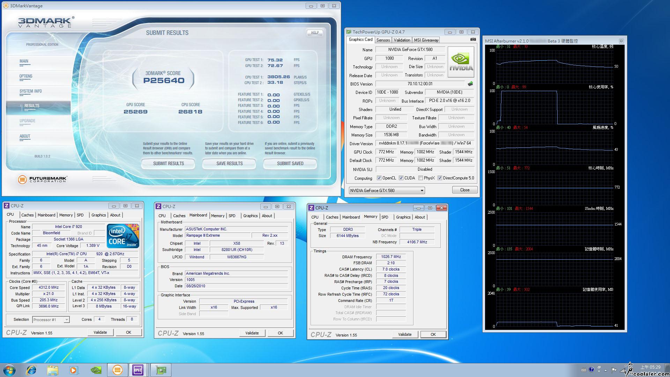Open Windows Explorer folder taskbar icon
This screenshot has height=377, width=670.
tap(53, 370)
